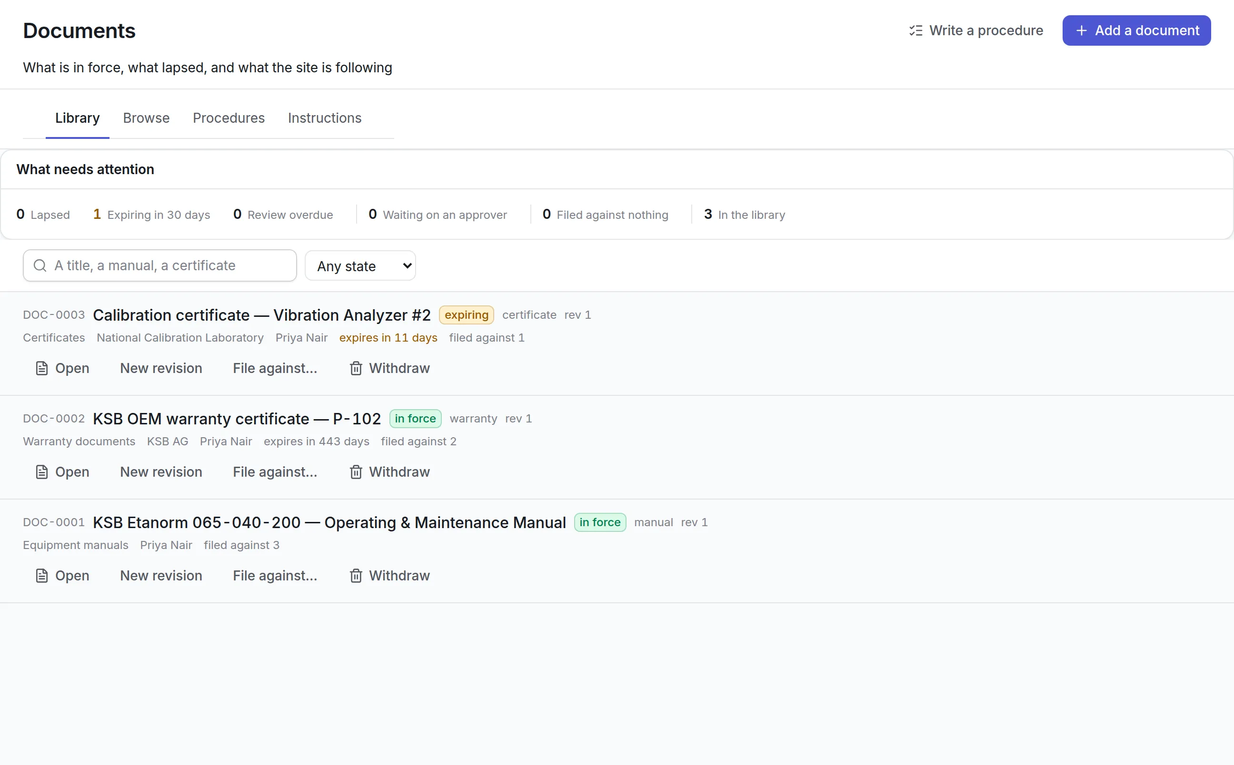Click the expires in 443 days text
This screenshot has height=765, width=1234.
click(316, 441)
